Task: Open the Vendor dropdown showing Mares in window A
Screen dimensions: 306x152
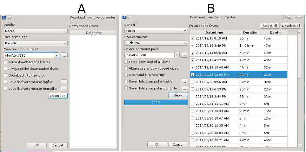Action: coord(35,31)
